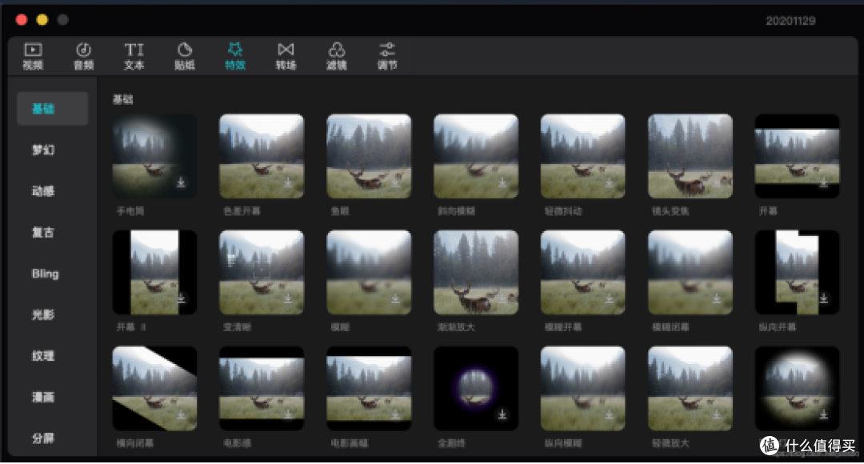Download the 模糊 effect

[x=395, y=298]
